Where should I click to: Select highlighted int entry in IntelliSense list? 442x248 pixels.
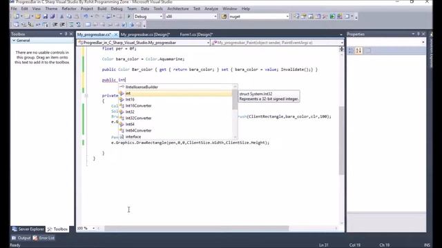(x=175, y=94)
